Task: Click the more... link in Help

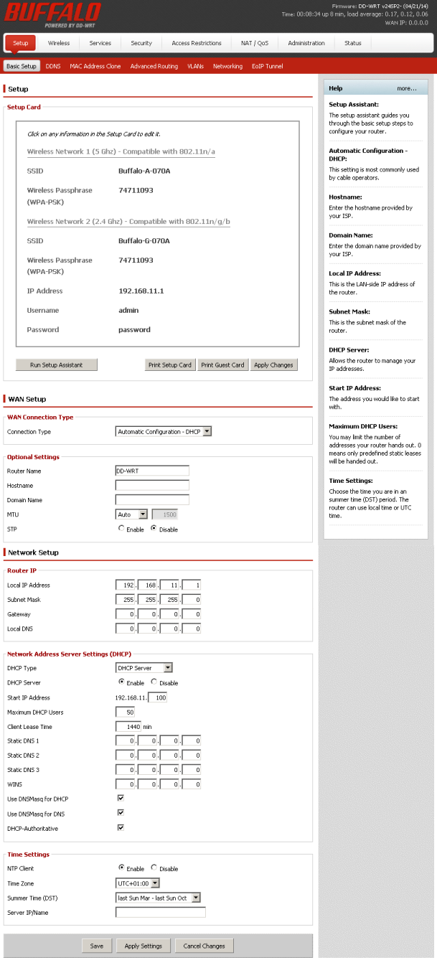Action: point(407,88)
